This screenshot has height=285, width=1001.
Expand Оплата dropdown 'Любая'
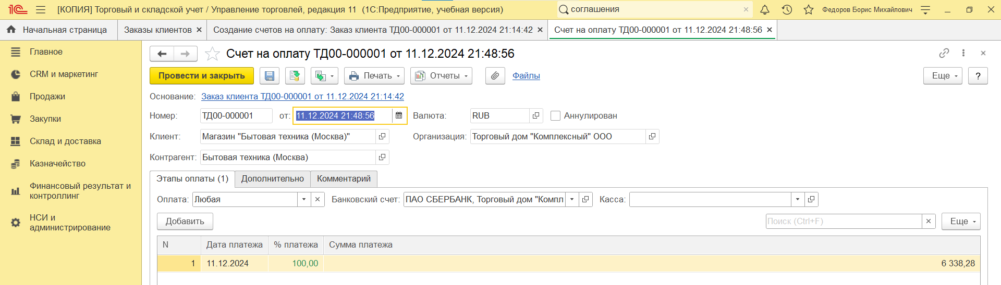(304, 200)
